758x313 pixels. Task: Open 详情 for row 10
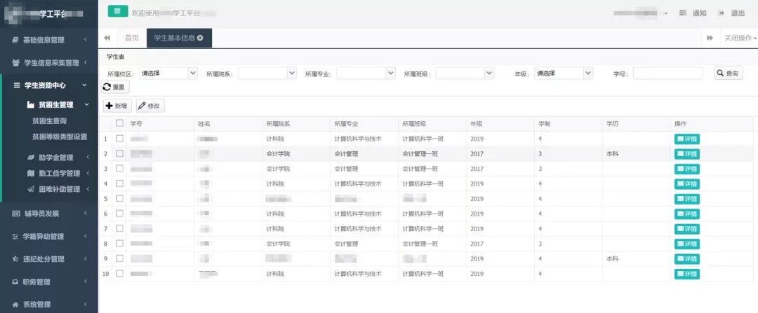[x=687, y=274]
